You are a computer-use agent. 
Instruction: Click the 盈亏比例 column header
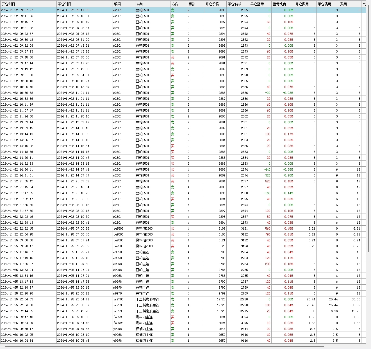[x=283, y=4]
